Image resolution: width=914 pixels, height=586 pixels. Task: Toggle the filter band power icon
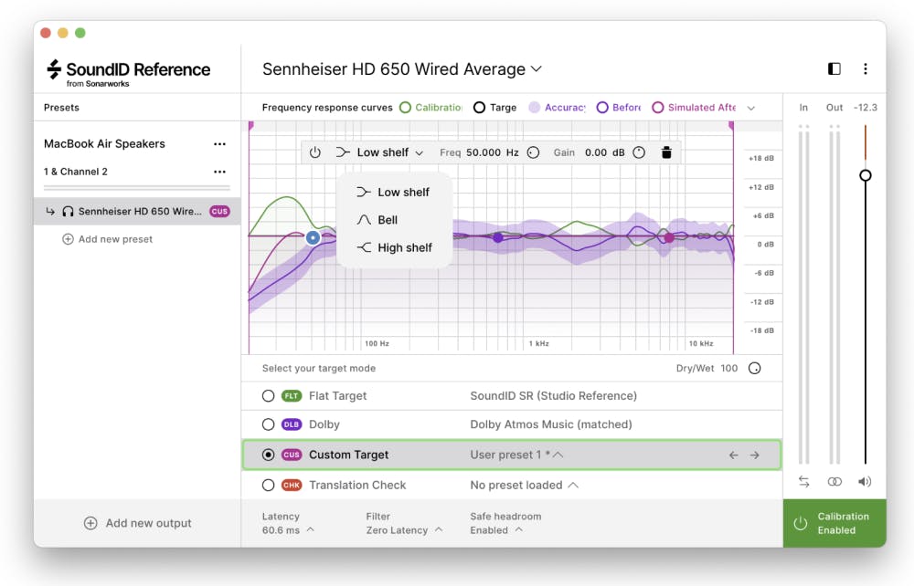pos(315,152)
